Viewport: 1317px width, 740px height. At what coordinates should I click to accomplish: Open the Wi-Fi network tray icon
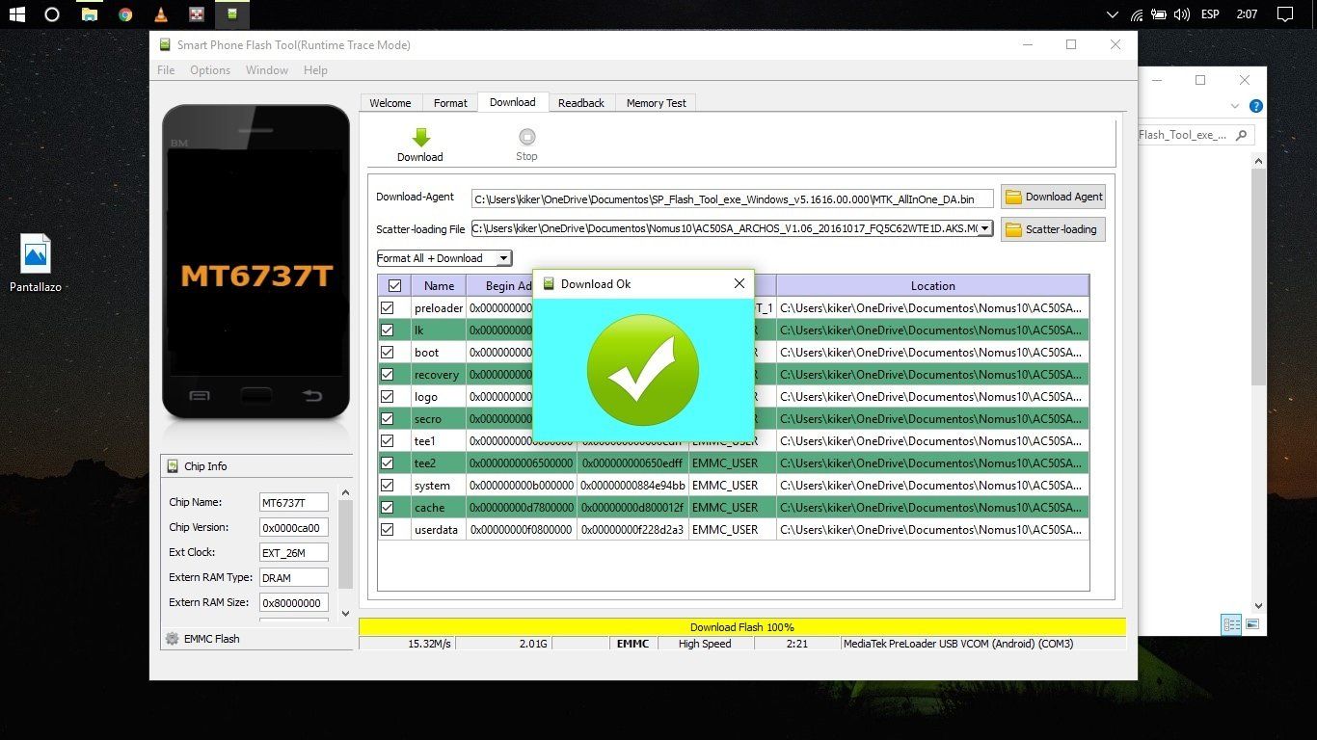point(1137,14)
